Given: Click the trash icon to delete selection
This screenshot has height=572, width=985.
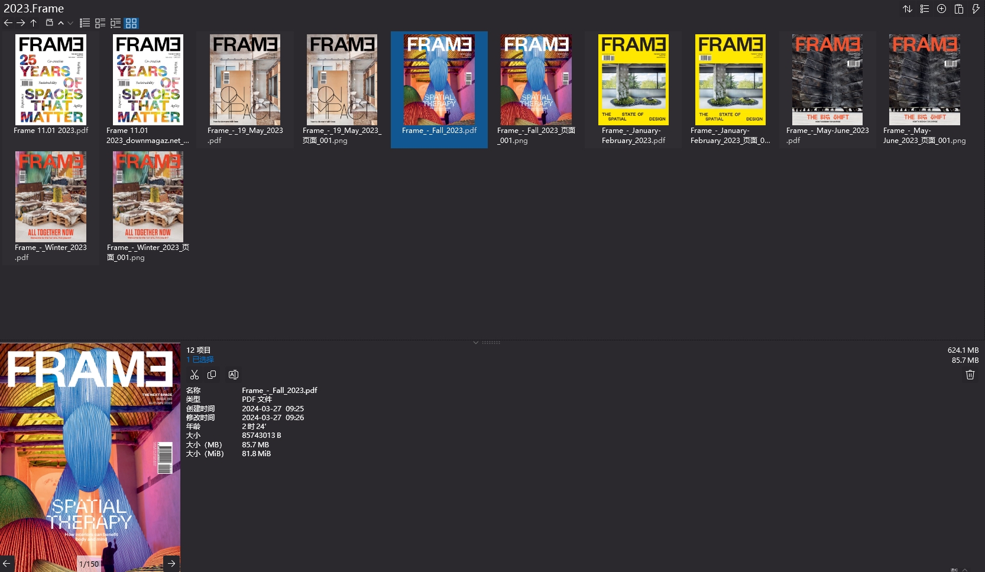Looking at the screenshot, I should (970, 375).
